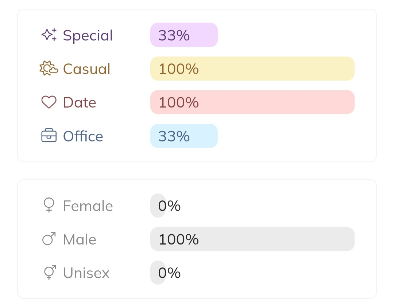Click the Female gender symbol icon
Viewport: 394px width, 305px height.
point(49,206)
